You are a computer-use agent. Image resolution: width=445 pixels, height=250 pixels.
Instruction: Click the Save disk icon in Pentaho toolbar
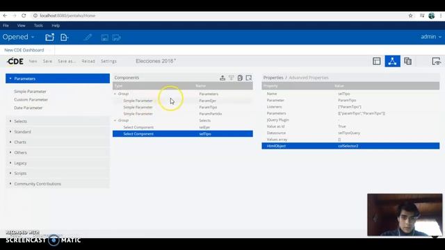coord(105,37)
